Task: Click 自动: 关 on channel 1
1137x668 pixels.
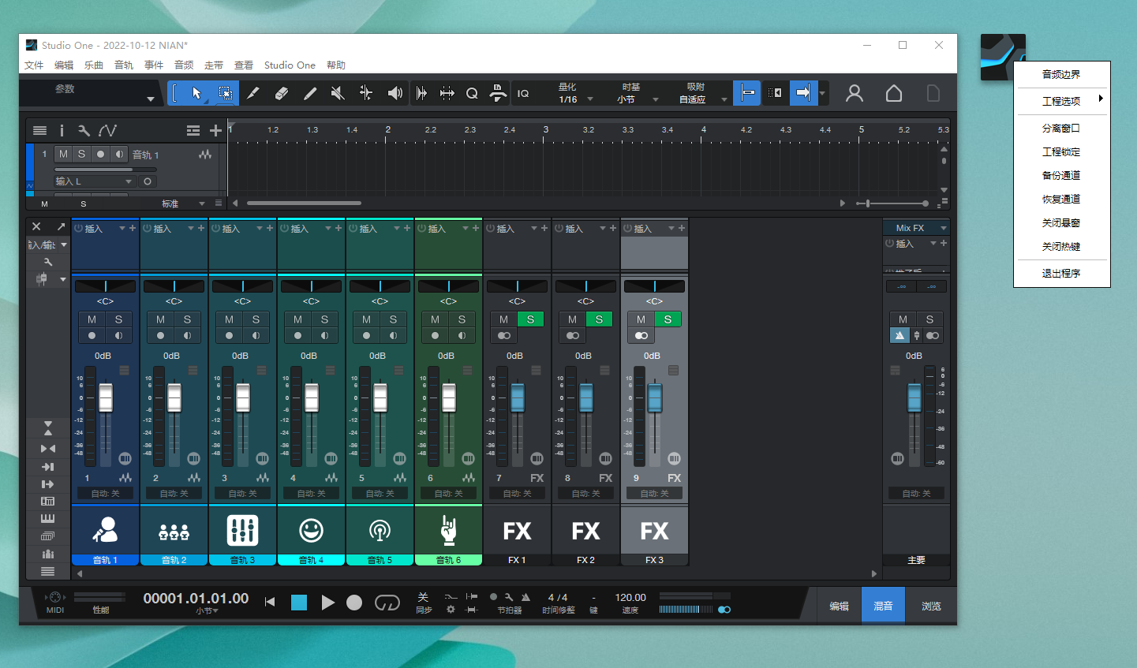Action: (105, 493)
